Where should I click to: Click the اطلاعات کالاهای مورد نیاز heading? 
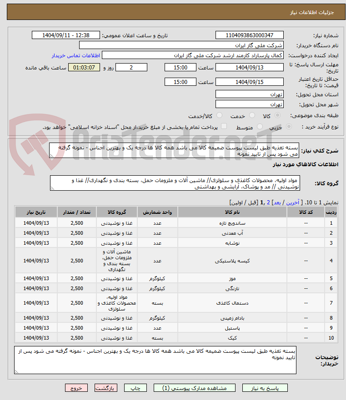tap(306, 164)
